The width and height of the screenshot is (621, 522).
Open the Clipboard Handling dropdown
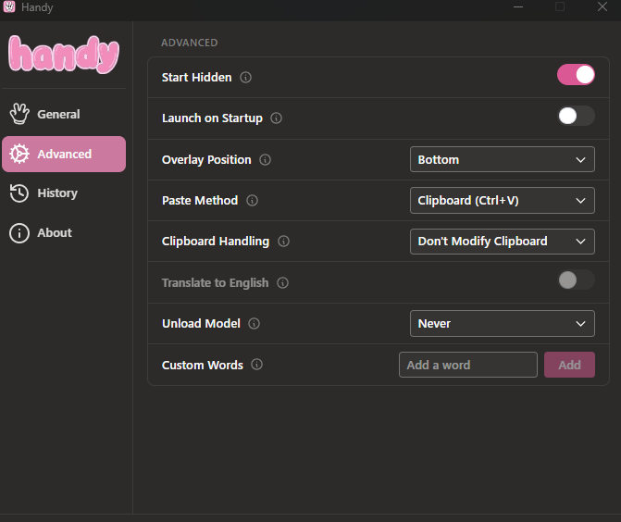click(502, 241)
